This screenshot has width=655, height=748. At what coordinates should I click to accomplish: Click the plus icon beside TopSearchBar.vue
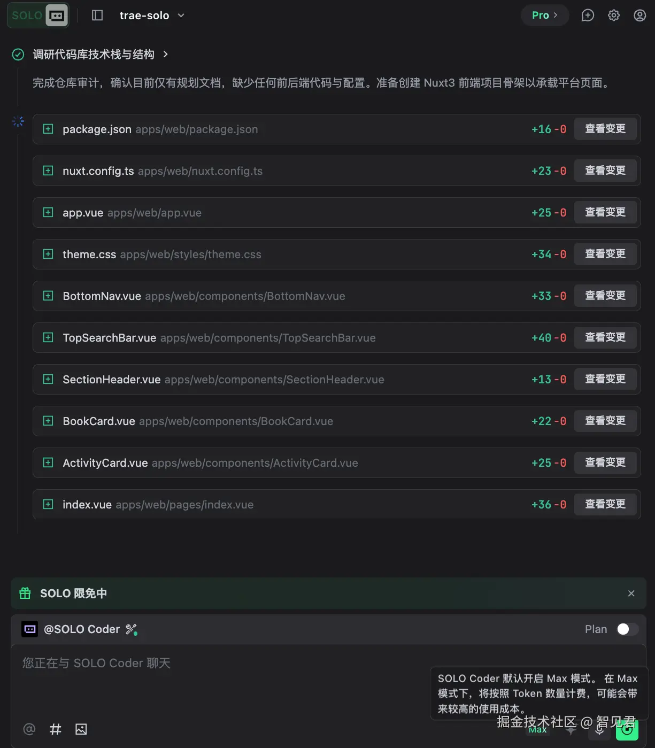pyautogui.click(x=48, y=337)
